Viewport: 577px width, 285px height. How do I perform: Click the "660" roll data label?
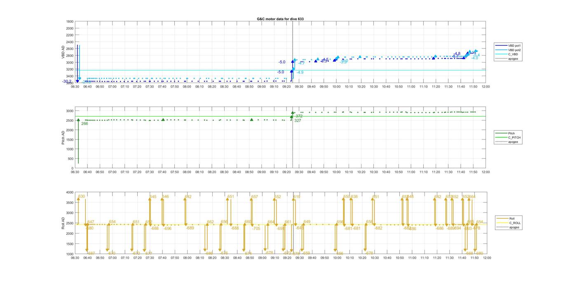[x=248, y=222]
